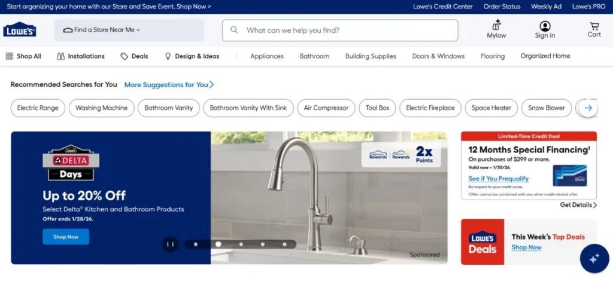
Task: Select the first carousel slide dot
Action: click(196, 244)
